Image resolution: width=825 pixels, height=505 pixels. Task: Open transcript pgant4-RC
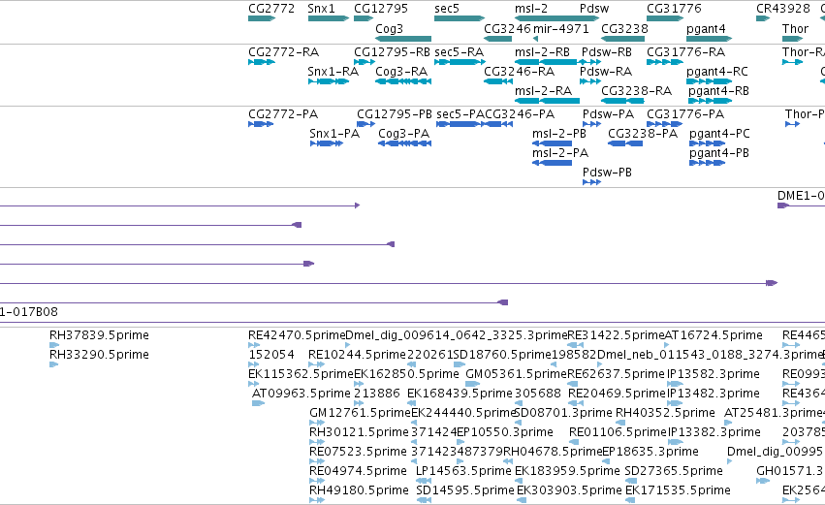pyautogui.click(x=717, y=72)
